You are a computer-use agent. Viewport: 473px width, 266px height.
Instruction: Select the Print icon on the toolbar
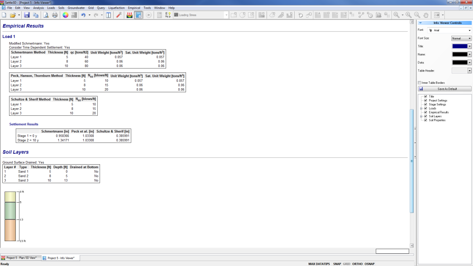pos(54,15)
